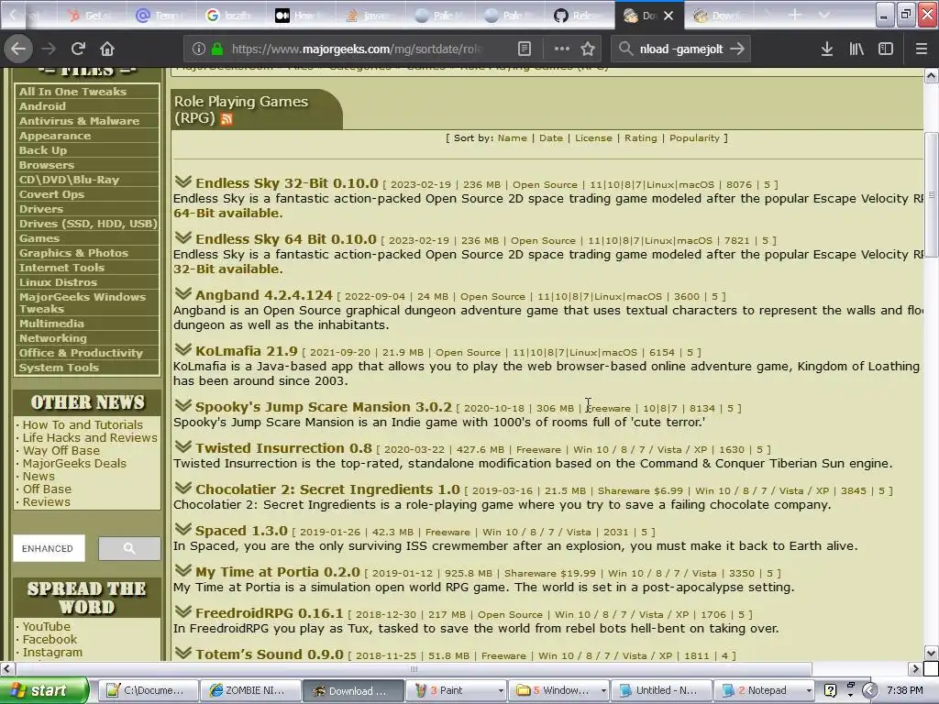Image resolution: width=939 pixels, height=704 pixels.
Task: Click the horizontal page scrollbar thumb
Action: point(414,668)
